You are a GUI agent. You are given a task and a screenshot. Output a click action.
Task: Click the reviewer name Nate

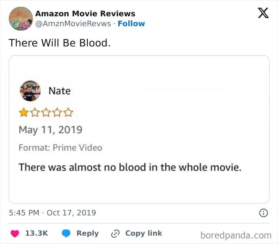(60, 91)
